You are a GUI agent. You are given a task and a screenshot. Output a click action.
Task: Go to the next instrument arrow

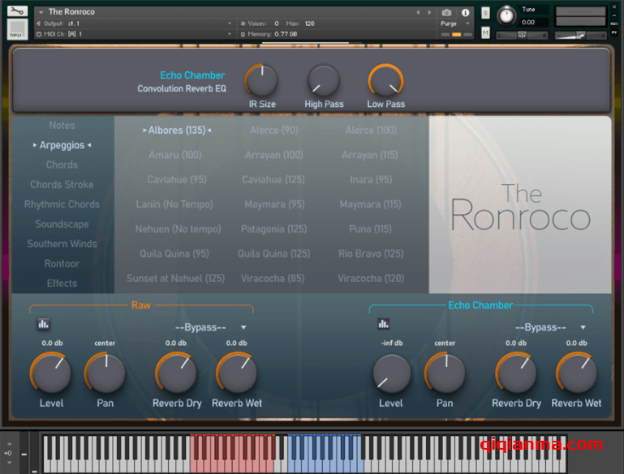click(x=429, y=12)
